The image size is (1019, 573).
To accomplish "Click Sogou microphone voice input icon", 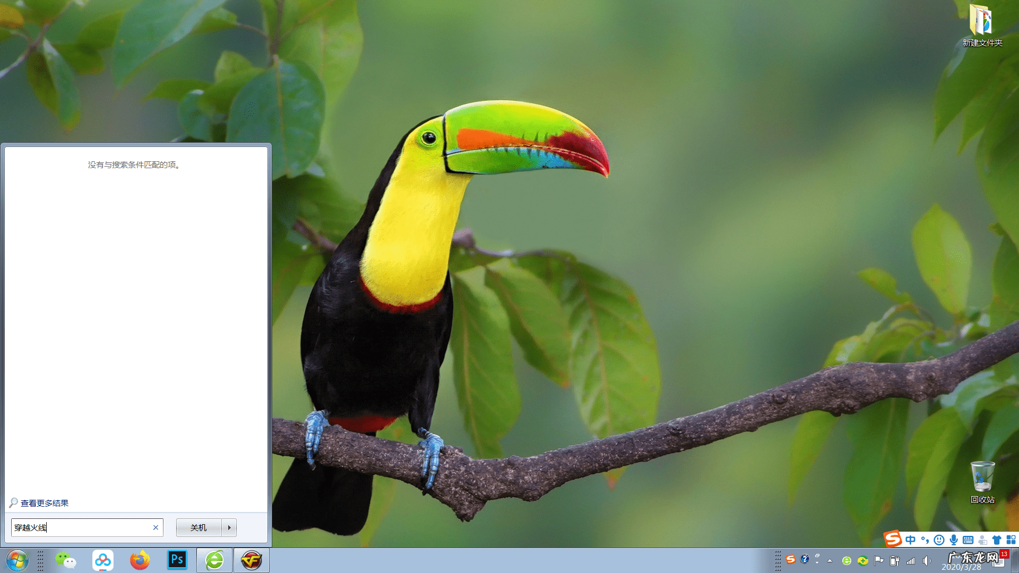I will pyautogui.click(x=954, y=540).
